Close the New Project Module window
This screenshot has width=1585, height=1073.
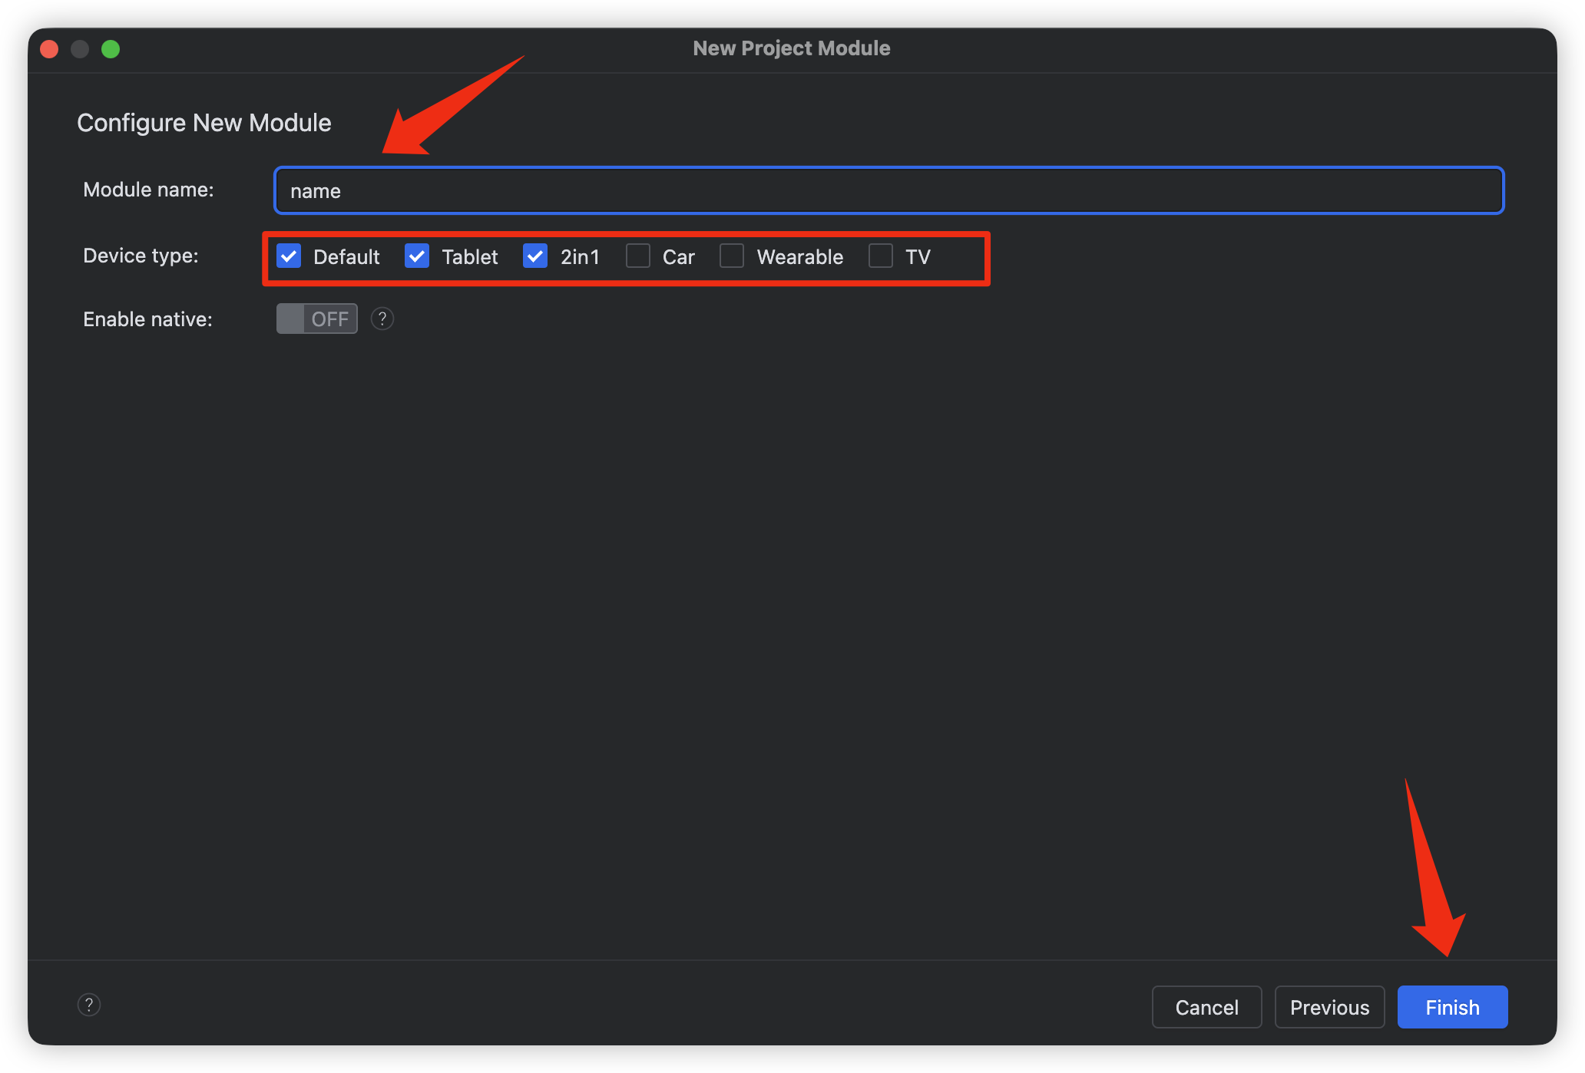tap(50, 49)
